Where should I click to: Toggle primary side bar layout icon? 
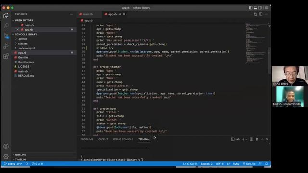(x=251, y=8)
